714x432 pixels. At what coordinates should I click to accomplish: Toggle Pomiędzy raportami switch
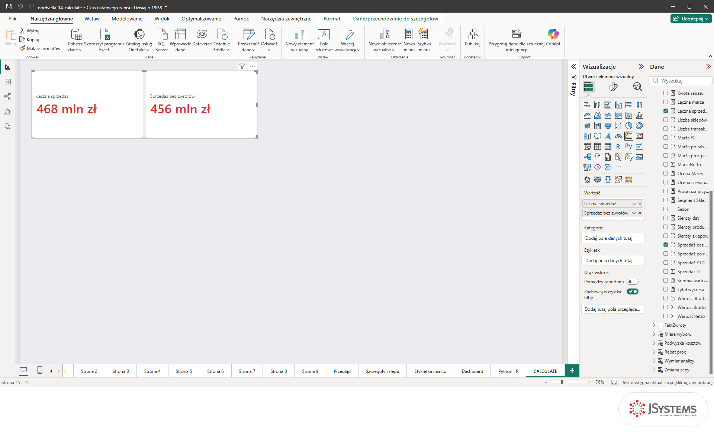pyautogui.click(x=633, y=282)
